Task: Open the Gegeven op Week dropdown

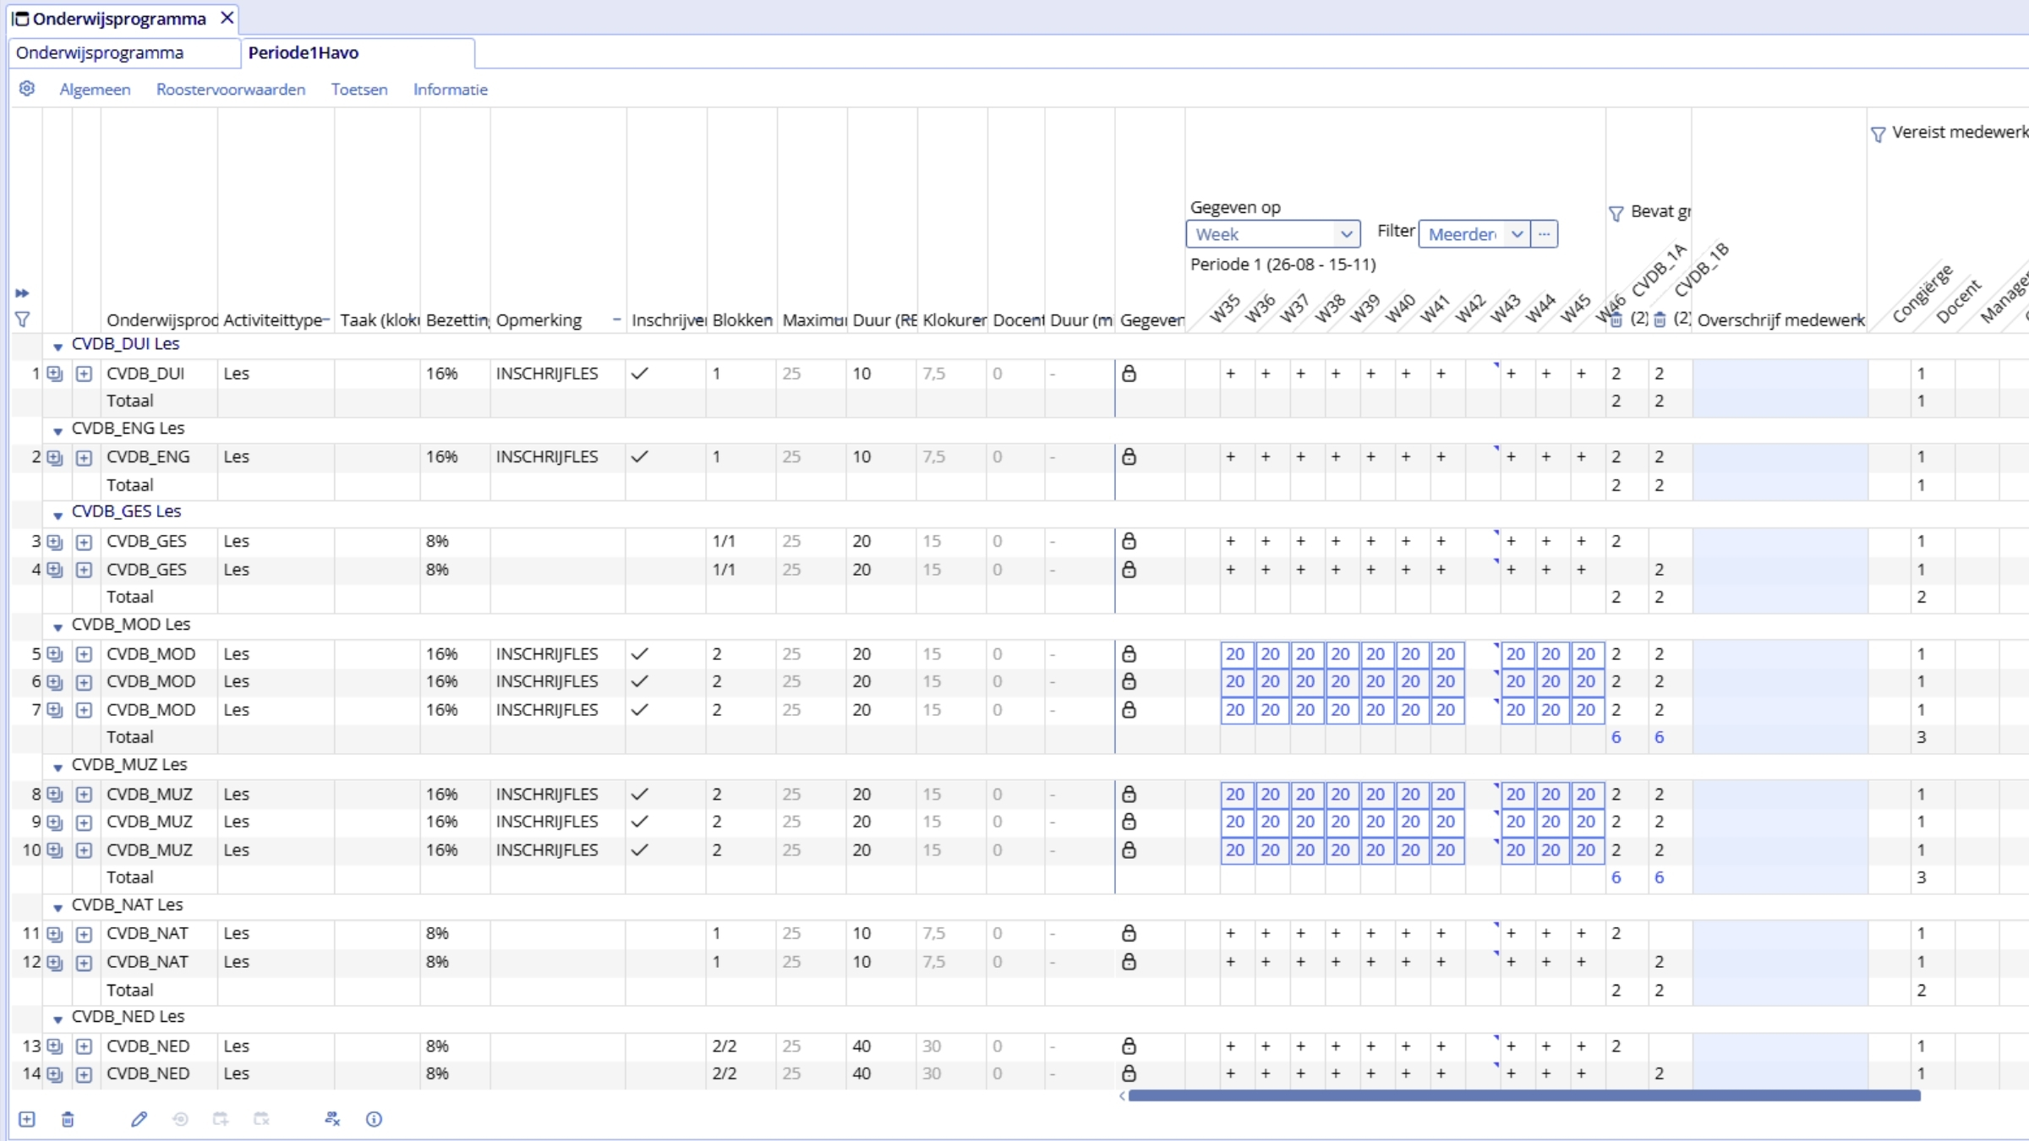Action: [x=1273, y=234]
